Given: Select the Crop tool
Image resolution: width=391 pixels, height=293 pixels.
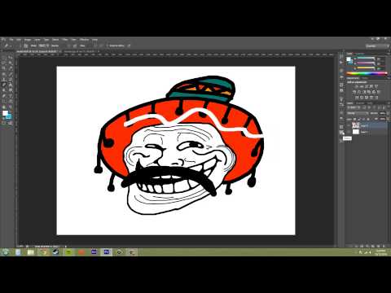Looking at the screenshot, I should pos(3,68).
